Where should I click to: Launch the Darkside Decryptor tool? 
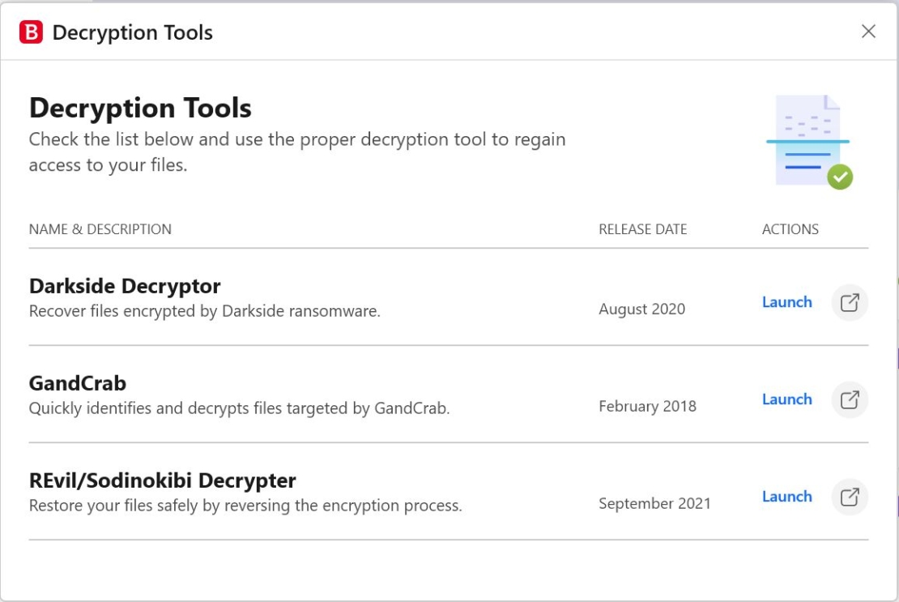tap(786, 301)
